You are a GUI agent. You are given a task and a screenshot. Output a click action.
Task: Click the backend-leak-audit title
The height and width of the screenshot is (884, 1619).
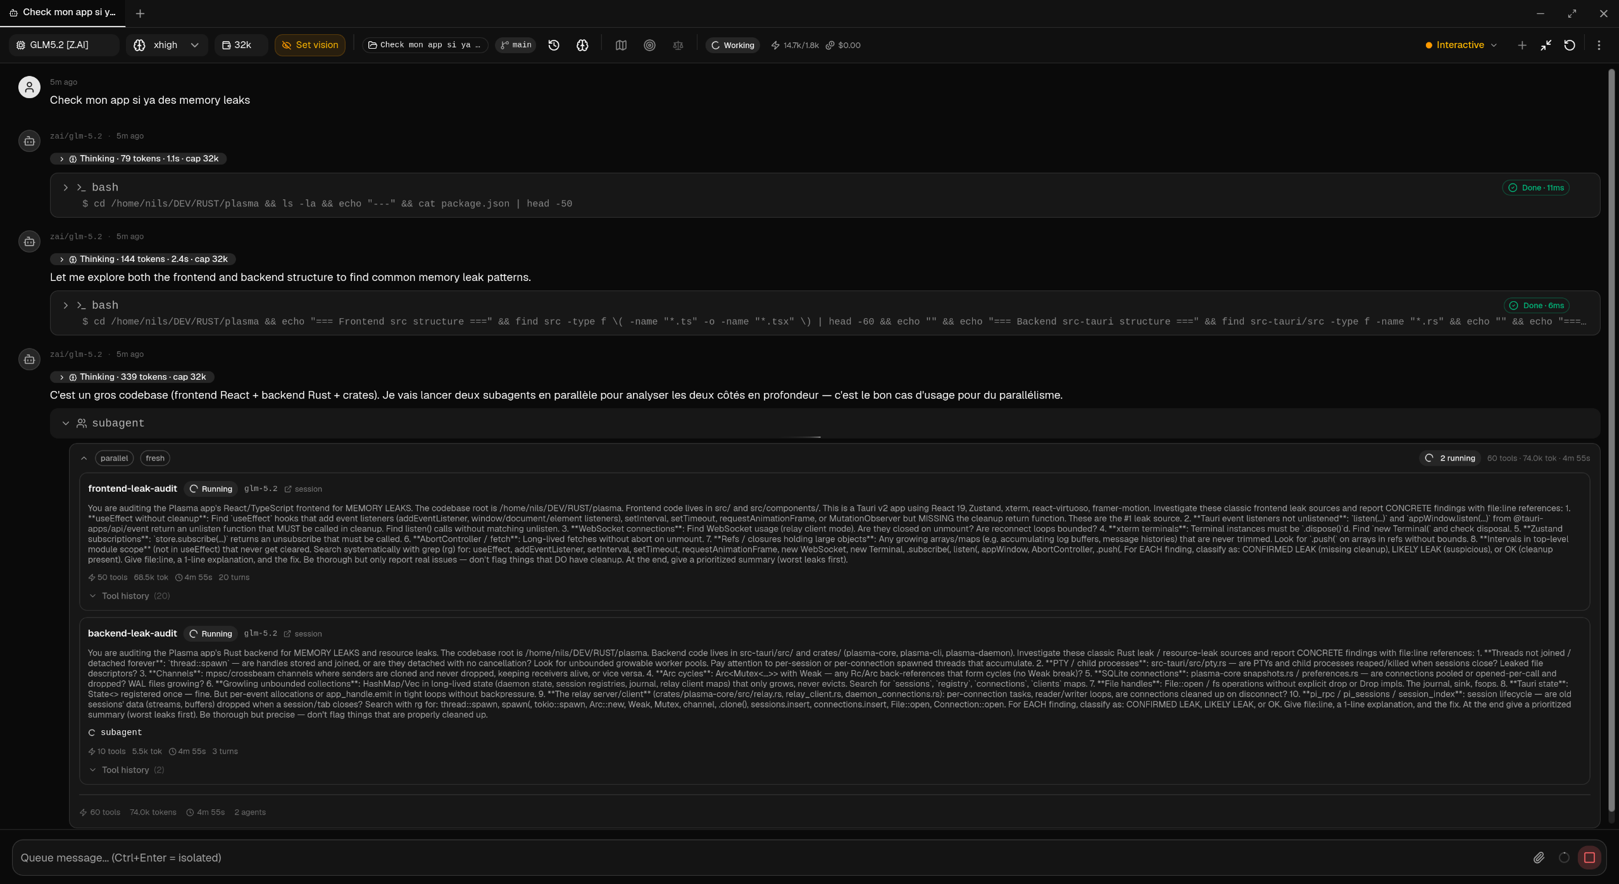(x=132, y=633)
